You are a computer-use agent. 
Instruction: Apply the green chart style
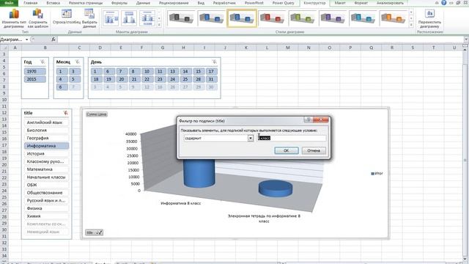[302, 18]
